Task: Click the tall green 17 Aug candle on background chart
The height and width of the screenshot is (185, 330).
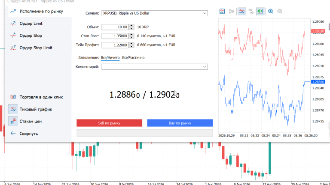Action: coord(269,158)
